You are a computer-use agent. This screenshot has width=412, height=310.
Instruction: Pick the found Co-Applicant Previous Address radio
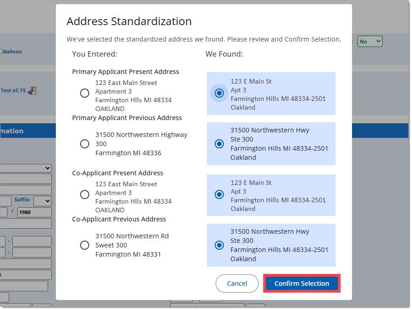tap(220, 245)
